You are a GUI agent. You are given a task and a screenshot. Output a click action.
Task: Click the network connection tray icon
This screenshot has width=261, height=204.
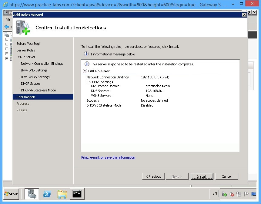(239, 194)
